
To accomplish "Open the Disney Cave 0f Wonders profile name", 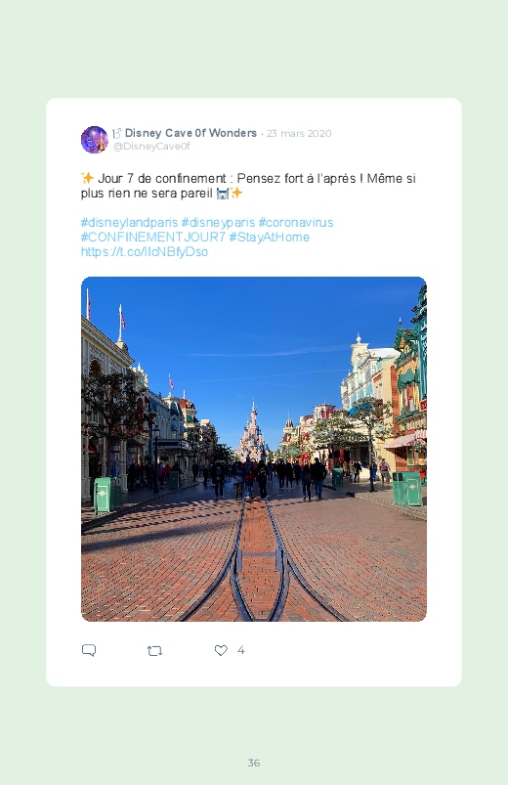I will [x=190, y=133].
